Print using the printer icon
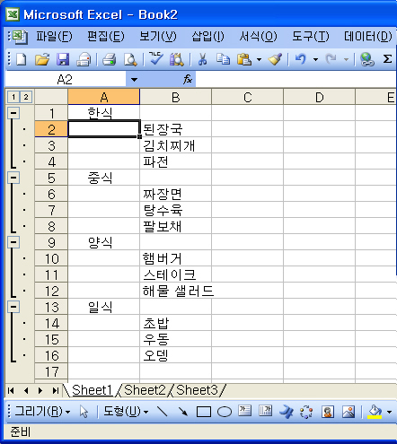Image resolution: width=397 pixels, height=444 pixels. pos(110,59)
